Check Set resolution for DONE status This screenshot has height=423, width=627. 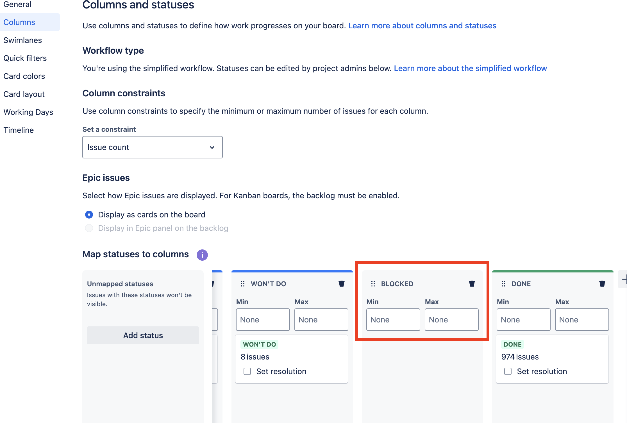pyautogui.click(x=508, y=371)
